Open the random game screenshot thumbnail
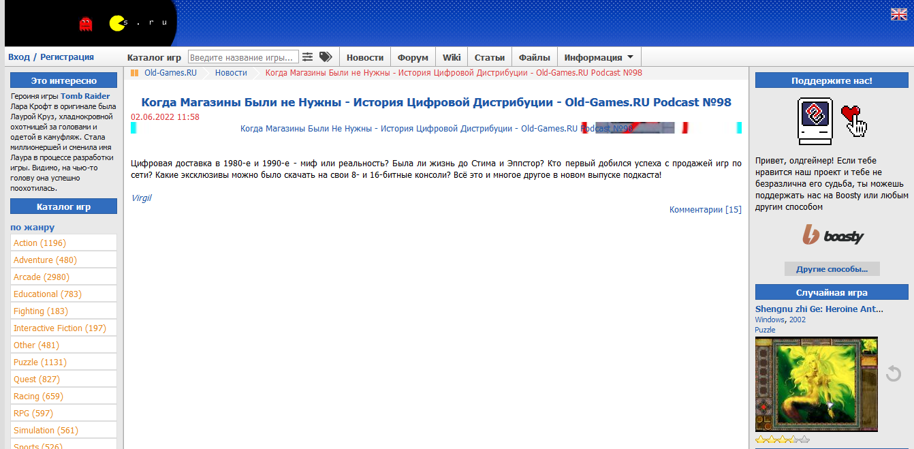Image resolution: width=914 pixels, height=449 pixels. pos(817,384)
